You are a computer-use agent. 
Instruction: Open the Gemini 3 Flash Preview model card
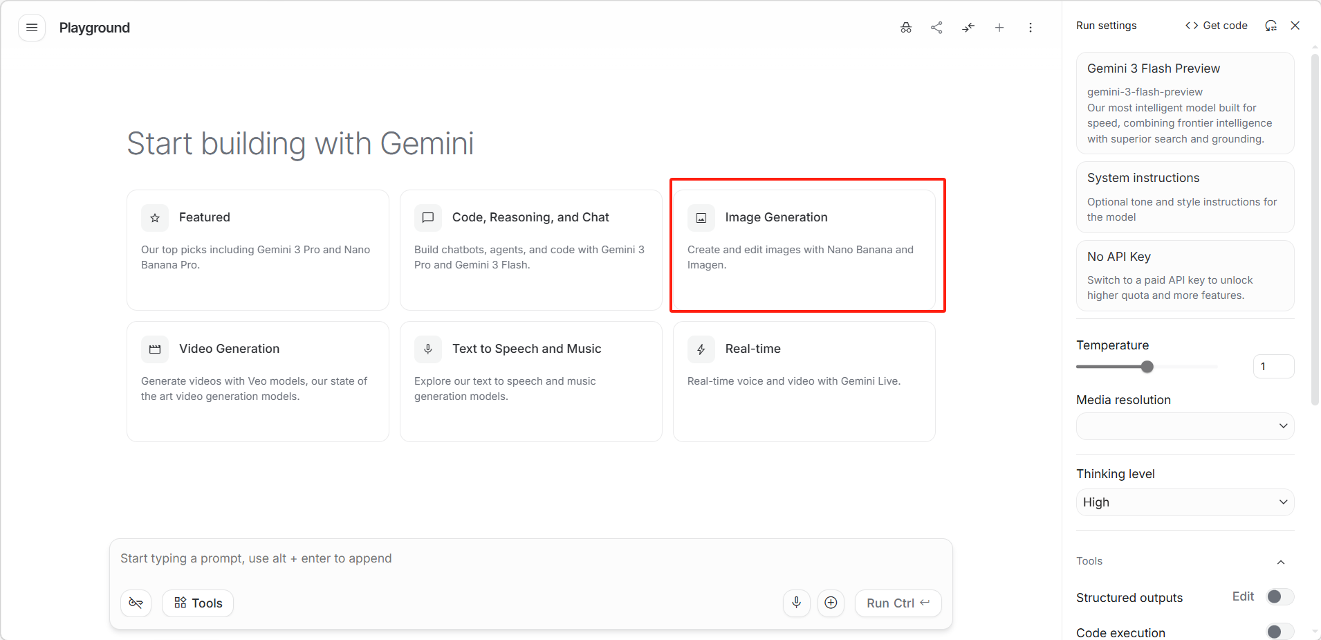1185,103
